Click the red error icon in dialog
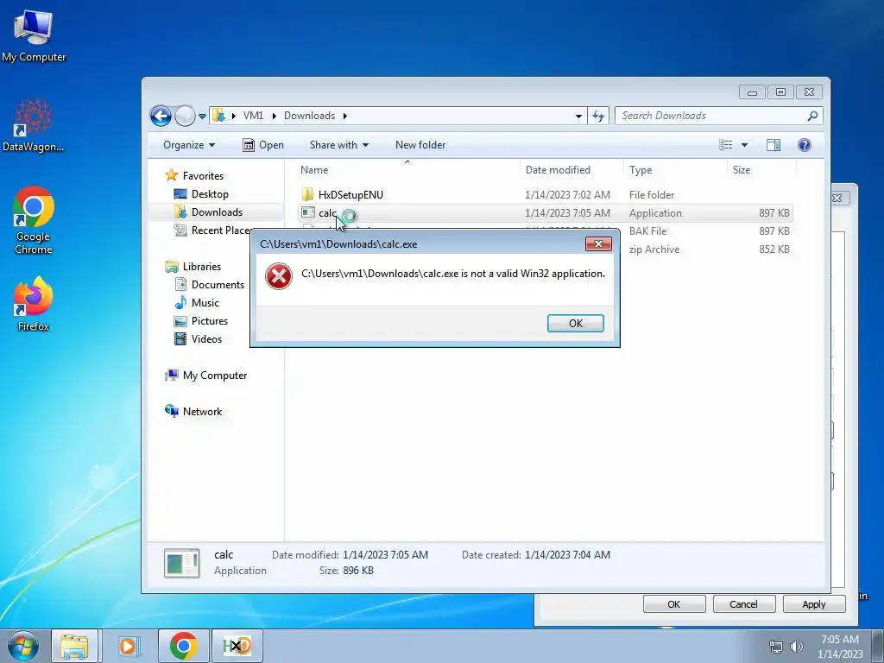This screenshot has width=884, height=663. click(x=279, y=276)
